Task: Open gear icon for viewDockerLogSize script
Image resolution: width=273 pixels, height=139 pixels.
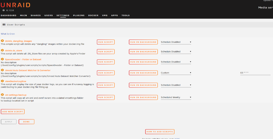Action: click(x=2, y=81)
